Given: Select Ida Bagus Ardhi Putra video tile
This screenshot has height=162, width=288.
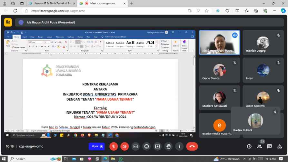Looking at the screenshot, I should (x=220, y=43).
